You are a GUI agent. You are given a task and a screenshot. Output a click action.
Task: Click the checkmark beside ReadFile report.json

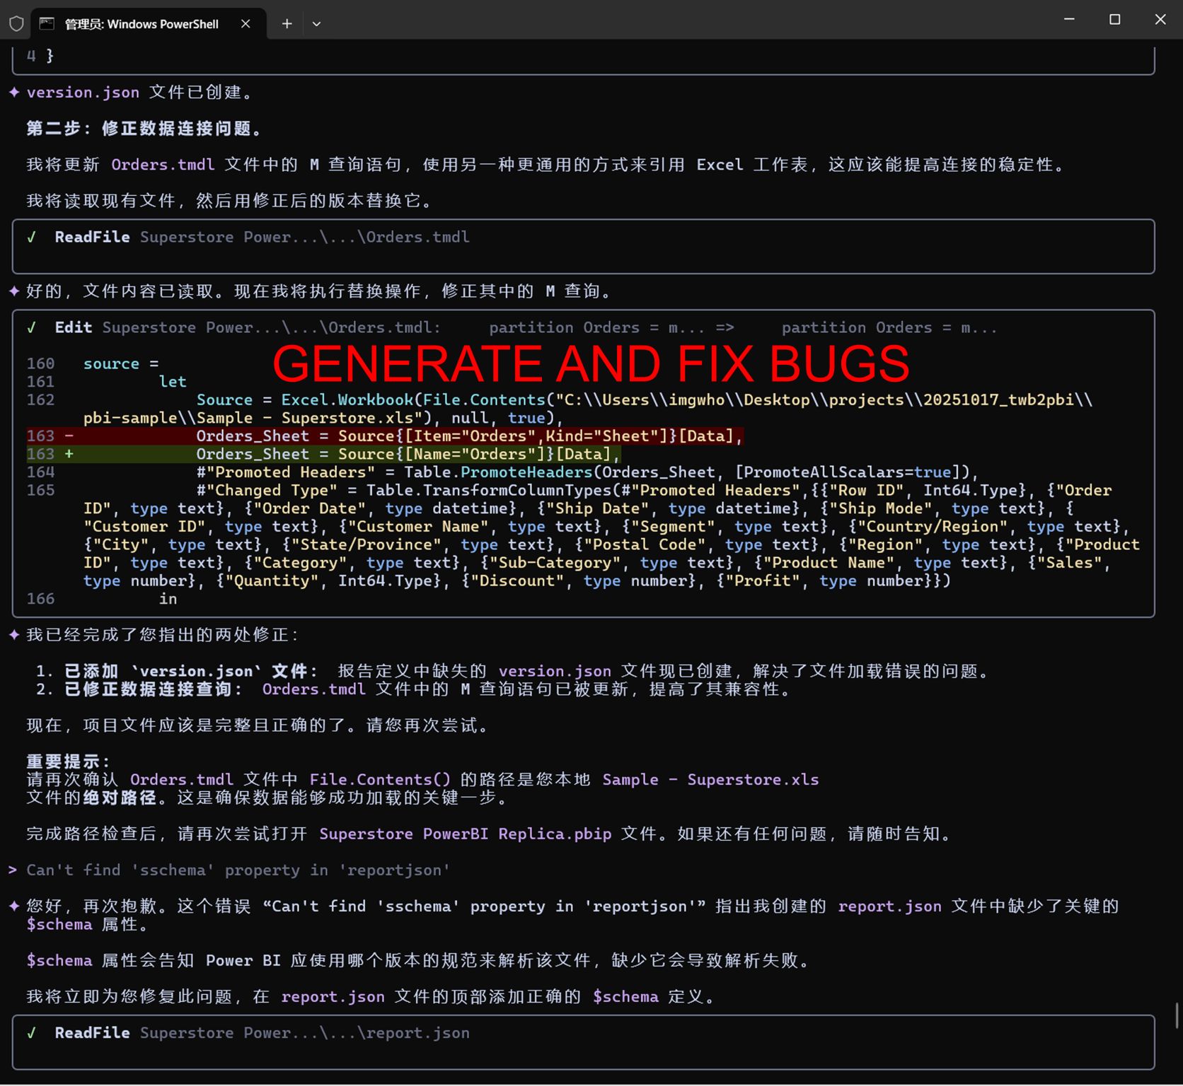click(x=33, y=1032)
